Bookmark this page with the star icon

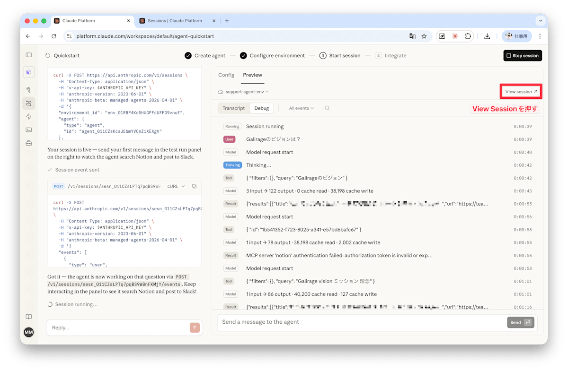coord(424,36)
